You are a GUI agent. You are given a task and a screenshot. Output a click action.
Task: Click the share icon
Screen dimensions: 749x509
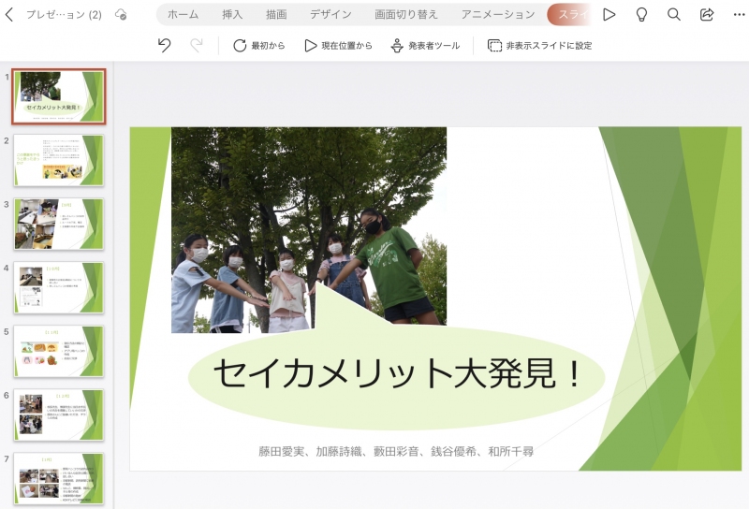(707, 15)
